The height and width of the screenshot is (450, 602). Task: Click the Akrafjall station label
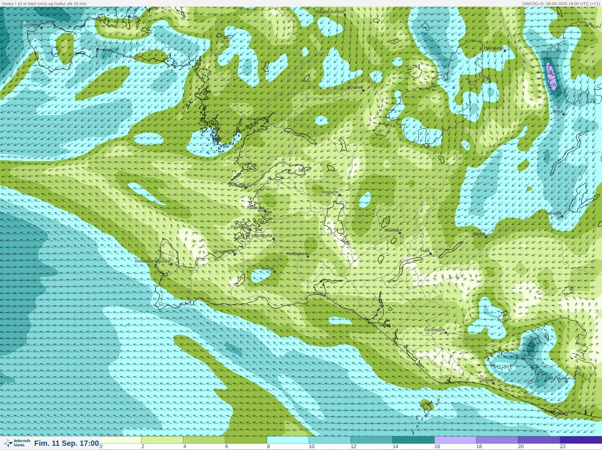(238, 185)
